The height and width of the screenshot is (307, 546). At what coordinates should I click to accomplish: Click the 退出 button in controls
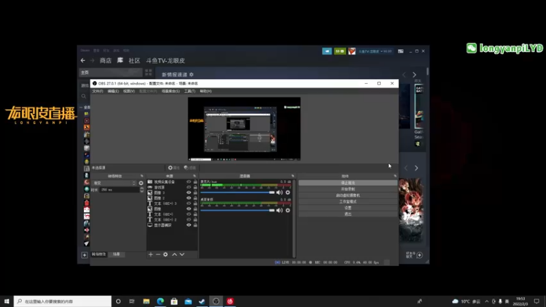tap(347, 214)
